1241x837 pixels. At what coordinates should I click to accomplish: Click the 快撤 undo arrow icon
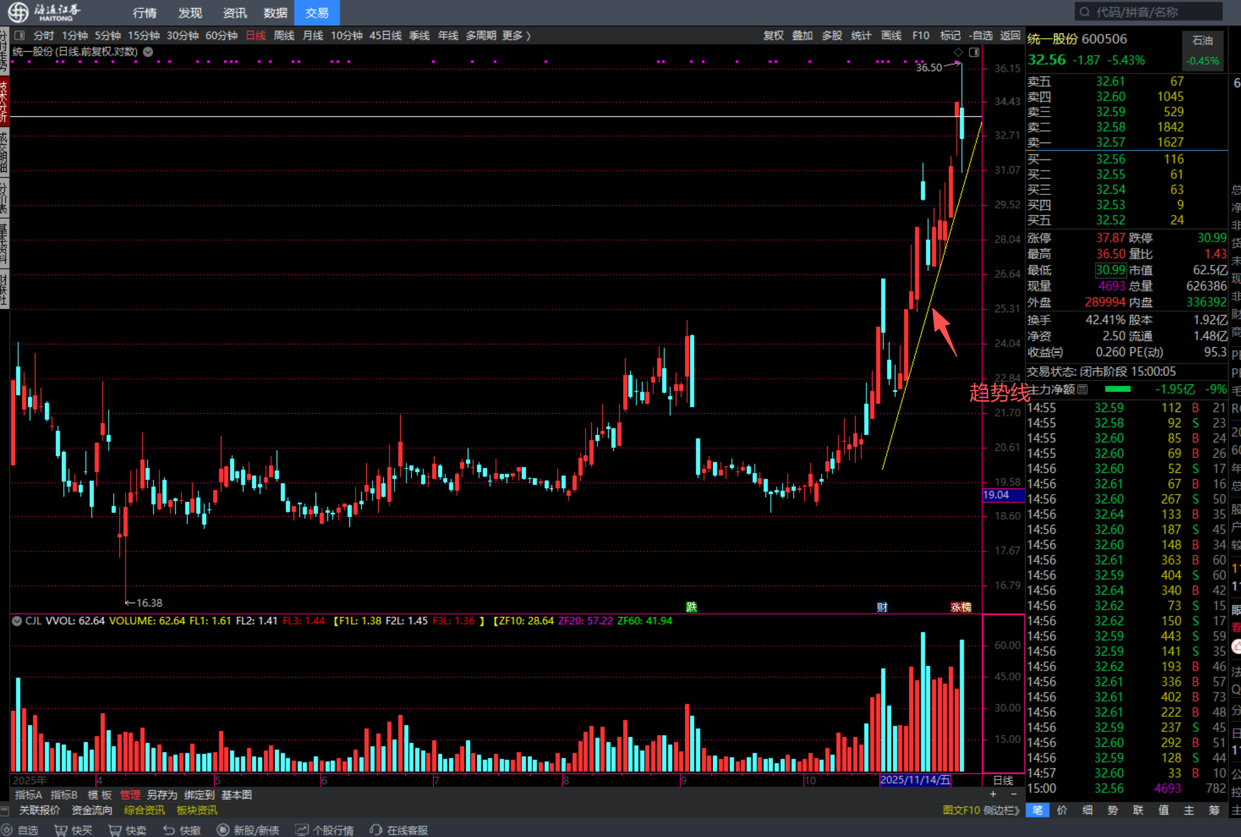click(x=169, y=830)
